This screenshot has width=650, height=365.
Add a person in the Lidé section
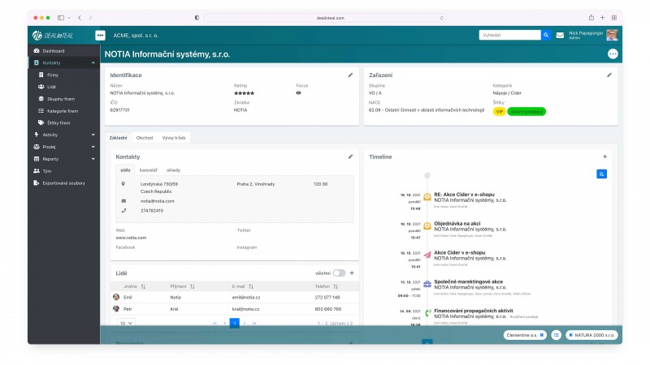(352, 273)
